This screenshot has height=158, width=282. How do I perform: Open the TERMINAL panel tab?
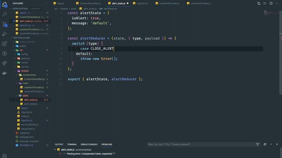click(72, 144)
